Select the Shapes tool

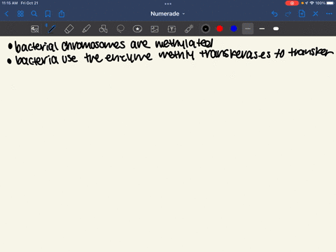click(x=103, y=29)
